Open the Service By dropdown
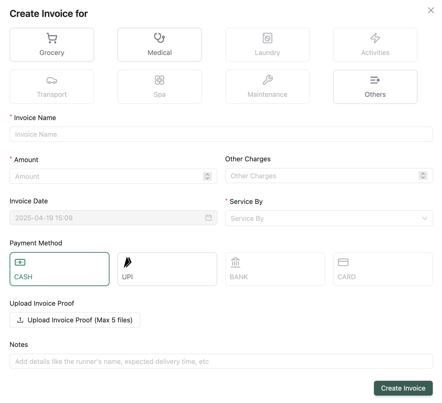The width and height of the screenshot is (442, 403). click(329, 218)
